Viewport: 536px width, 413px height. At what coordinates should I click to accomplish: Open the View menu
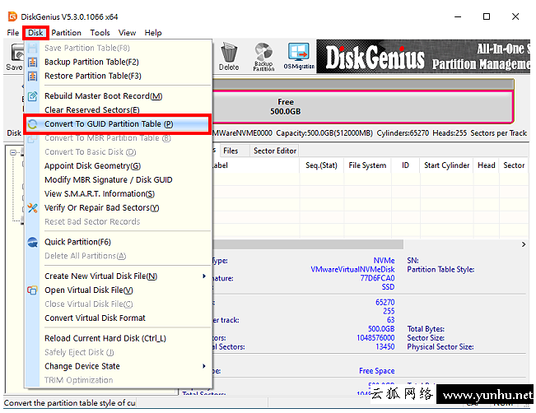pyautogui.click(x=127, y=33)
